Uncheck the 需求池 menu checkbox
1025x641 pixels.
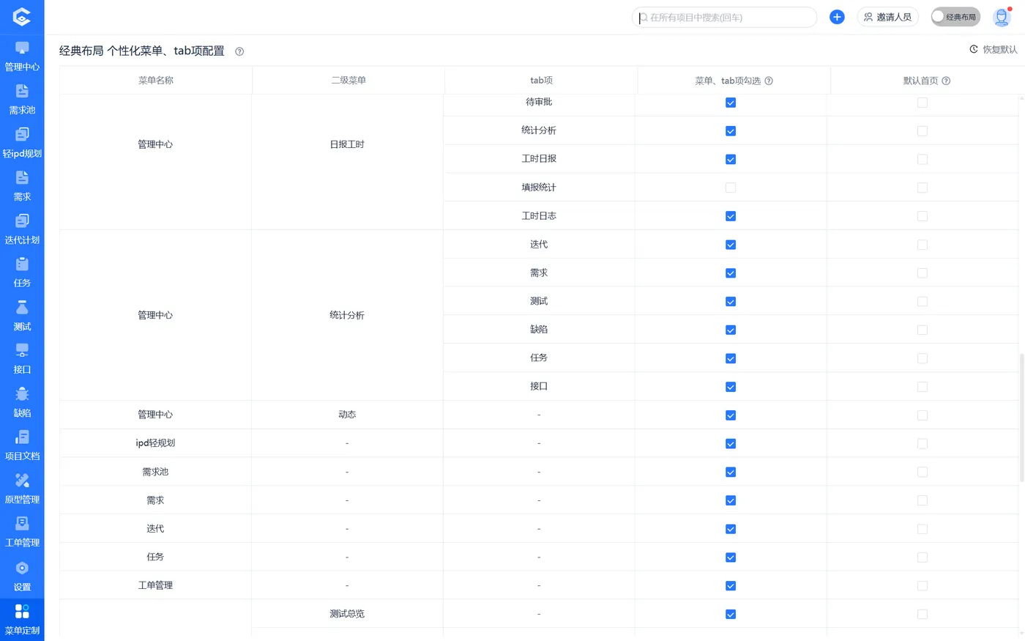pyautogui.click(x=730, y=472)
